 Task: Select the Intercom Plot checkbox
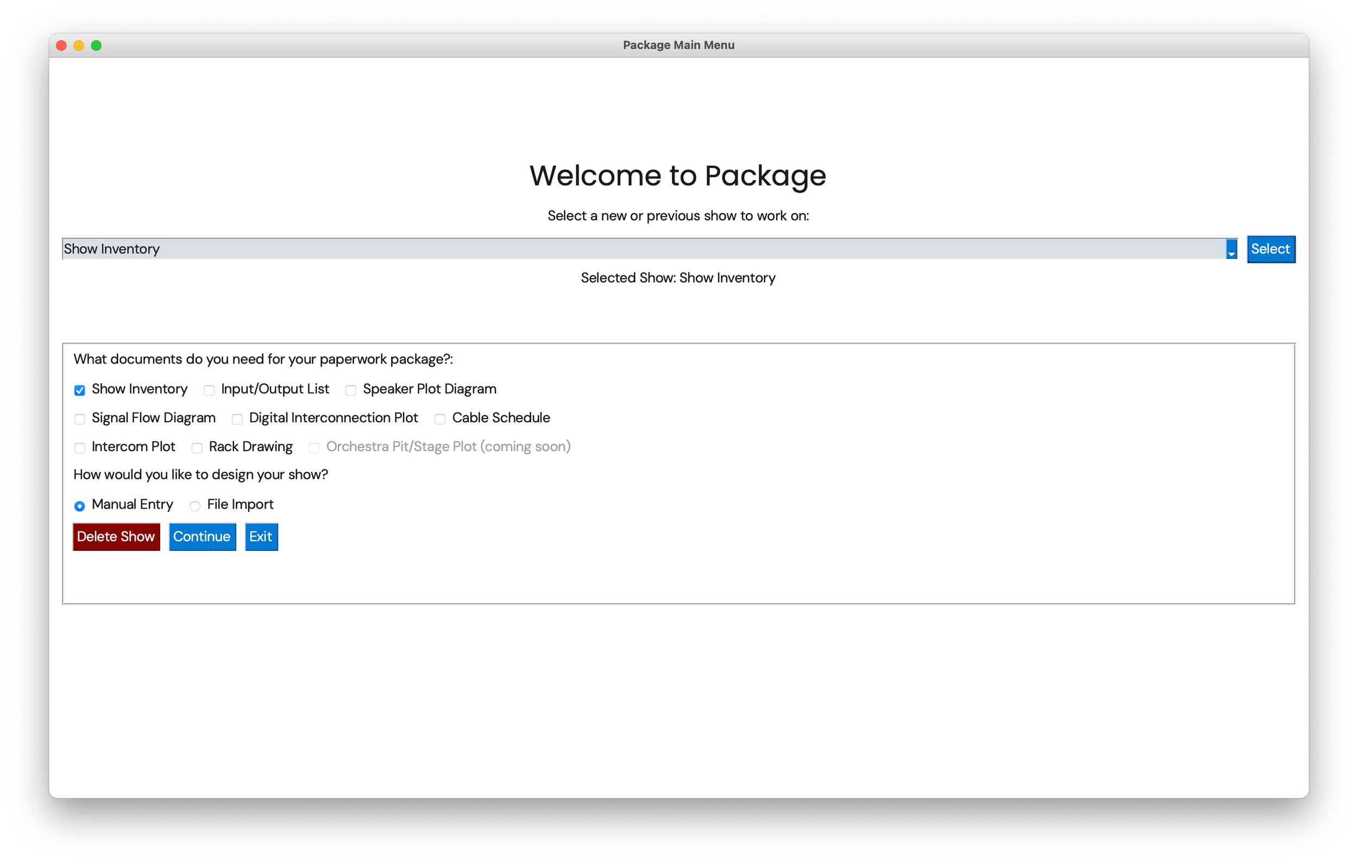click(79, 448)
